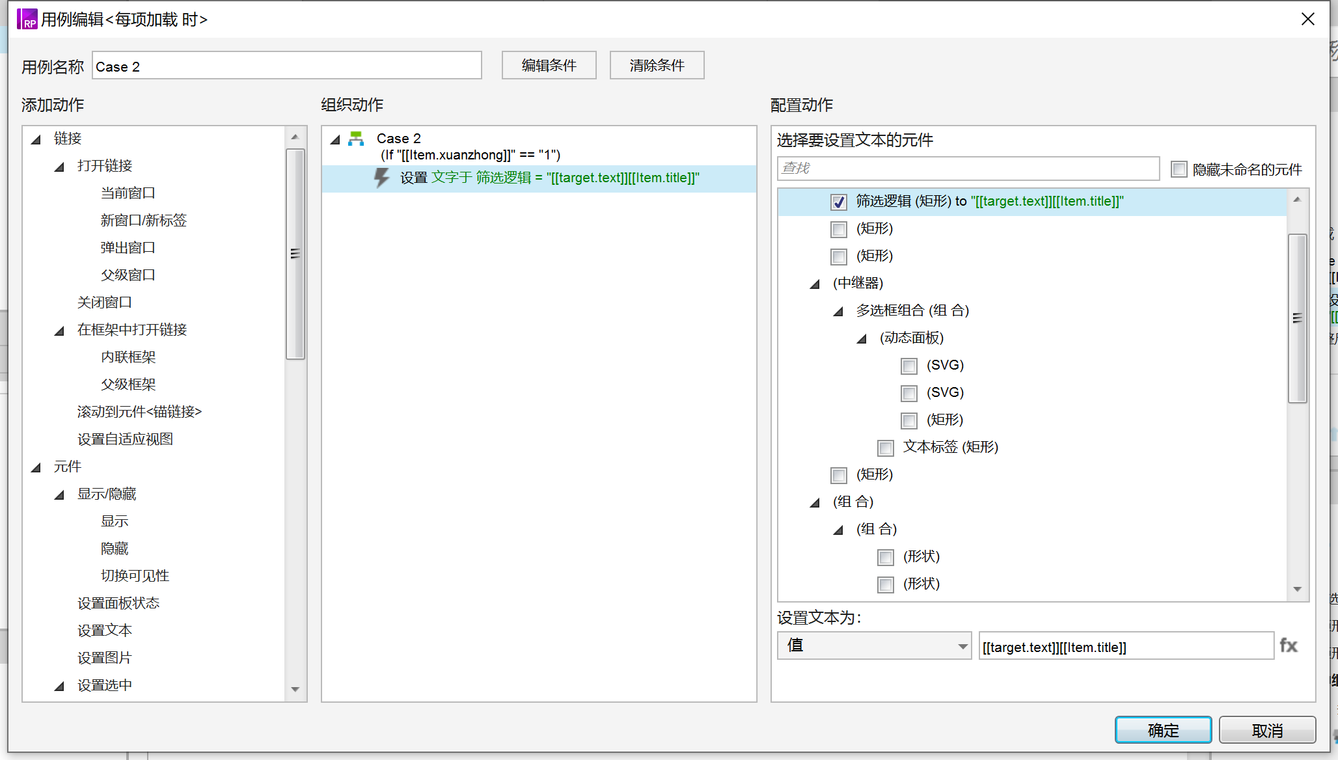The image size is (1338, 760).
Task: Click the down arrow of add-action scrollbar
Action: 295,689
